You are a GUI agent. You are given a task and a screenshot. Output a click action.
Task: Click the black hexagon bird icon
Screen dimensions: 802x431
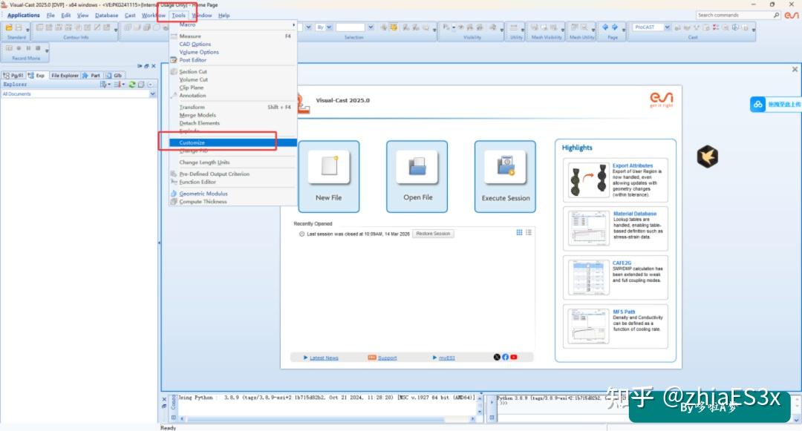point(708,157)
